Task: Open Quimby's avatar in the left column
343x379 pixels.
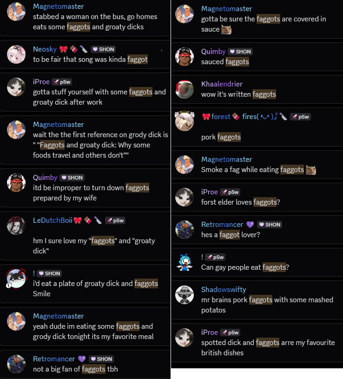Action: coord(16,183)
